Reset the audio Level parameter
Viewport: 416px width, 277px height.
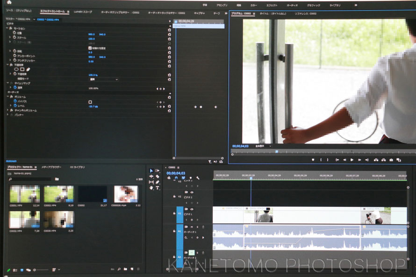click(x=169, y=107)
